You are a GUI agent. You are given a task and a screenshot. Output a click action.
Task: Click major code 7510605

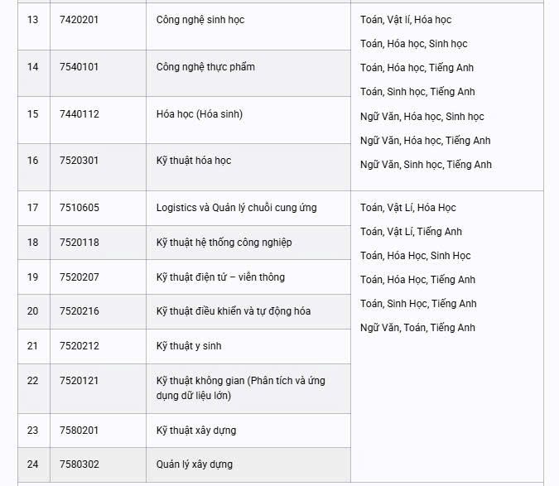(x=79, y=208)
